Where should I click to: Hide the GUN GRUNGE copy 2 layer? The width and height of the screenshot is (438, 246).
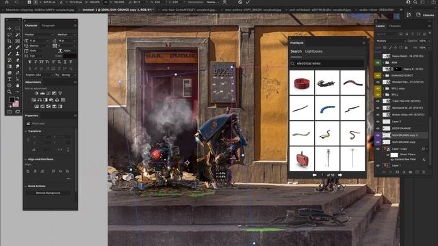point(378,135)
